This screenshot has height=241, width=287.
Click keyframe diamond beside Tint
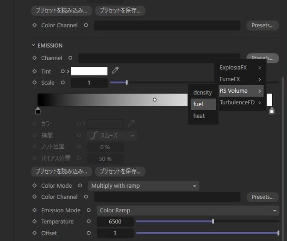coord(34,71)
